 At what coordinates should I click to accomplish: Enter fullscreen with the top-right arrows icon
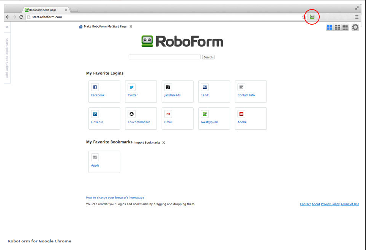[357, 8]
